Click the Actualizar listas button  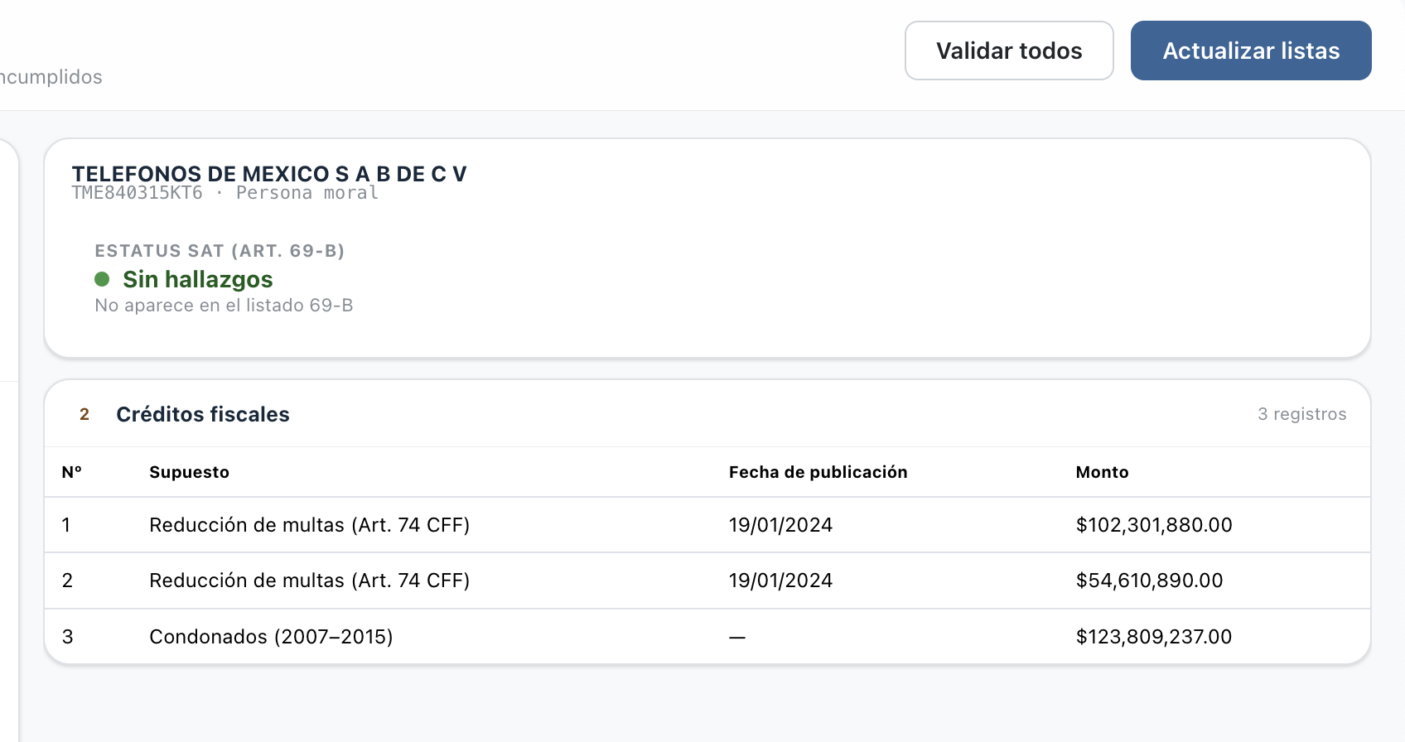coord(1251,51)
